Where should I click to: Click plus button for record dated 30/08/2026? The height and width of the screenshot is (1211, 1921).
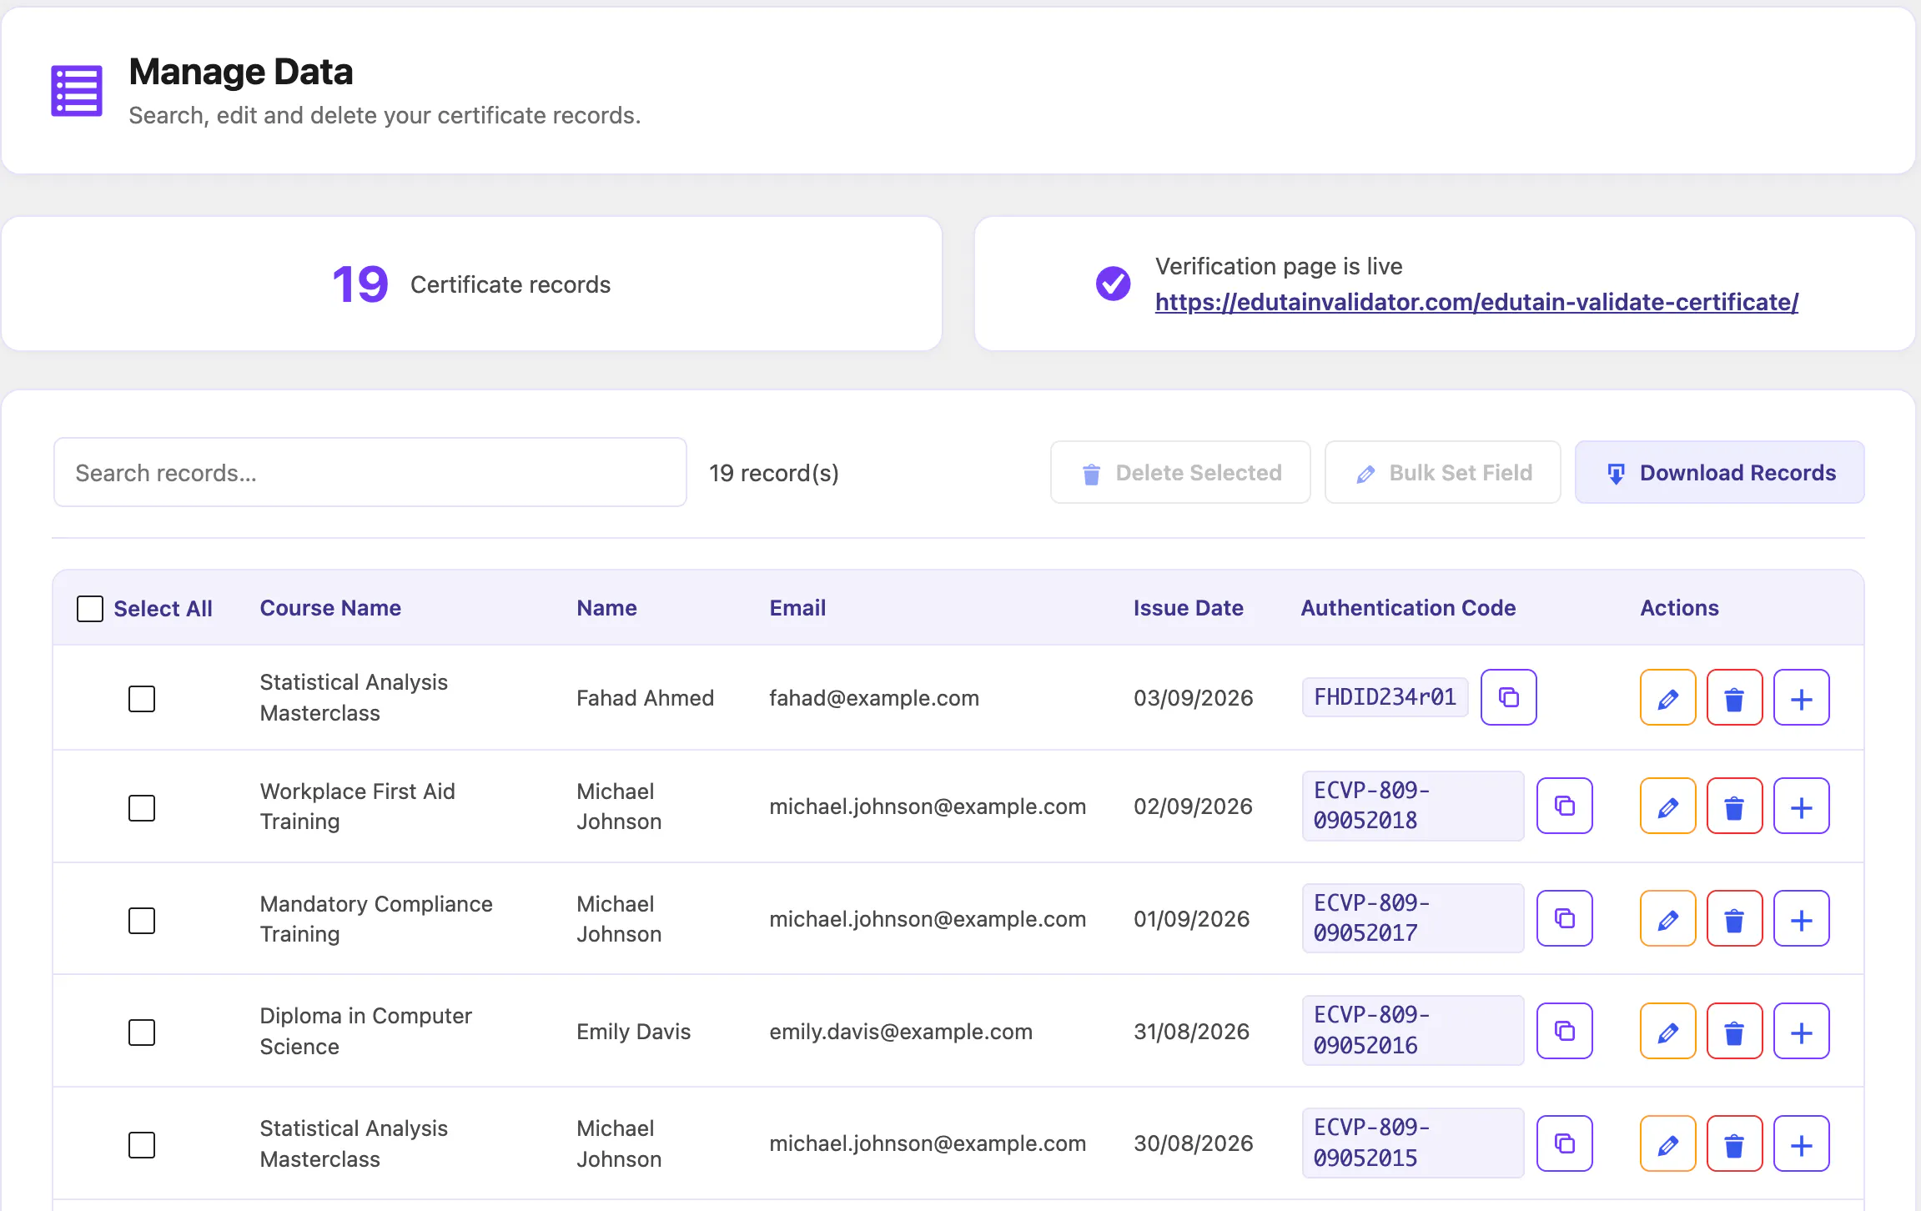1801,1143
